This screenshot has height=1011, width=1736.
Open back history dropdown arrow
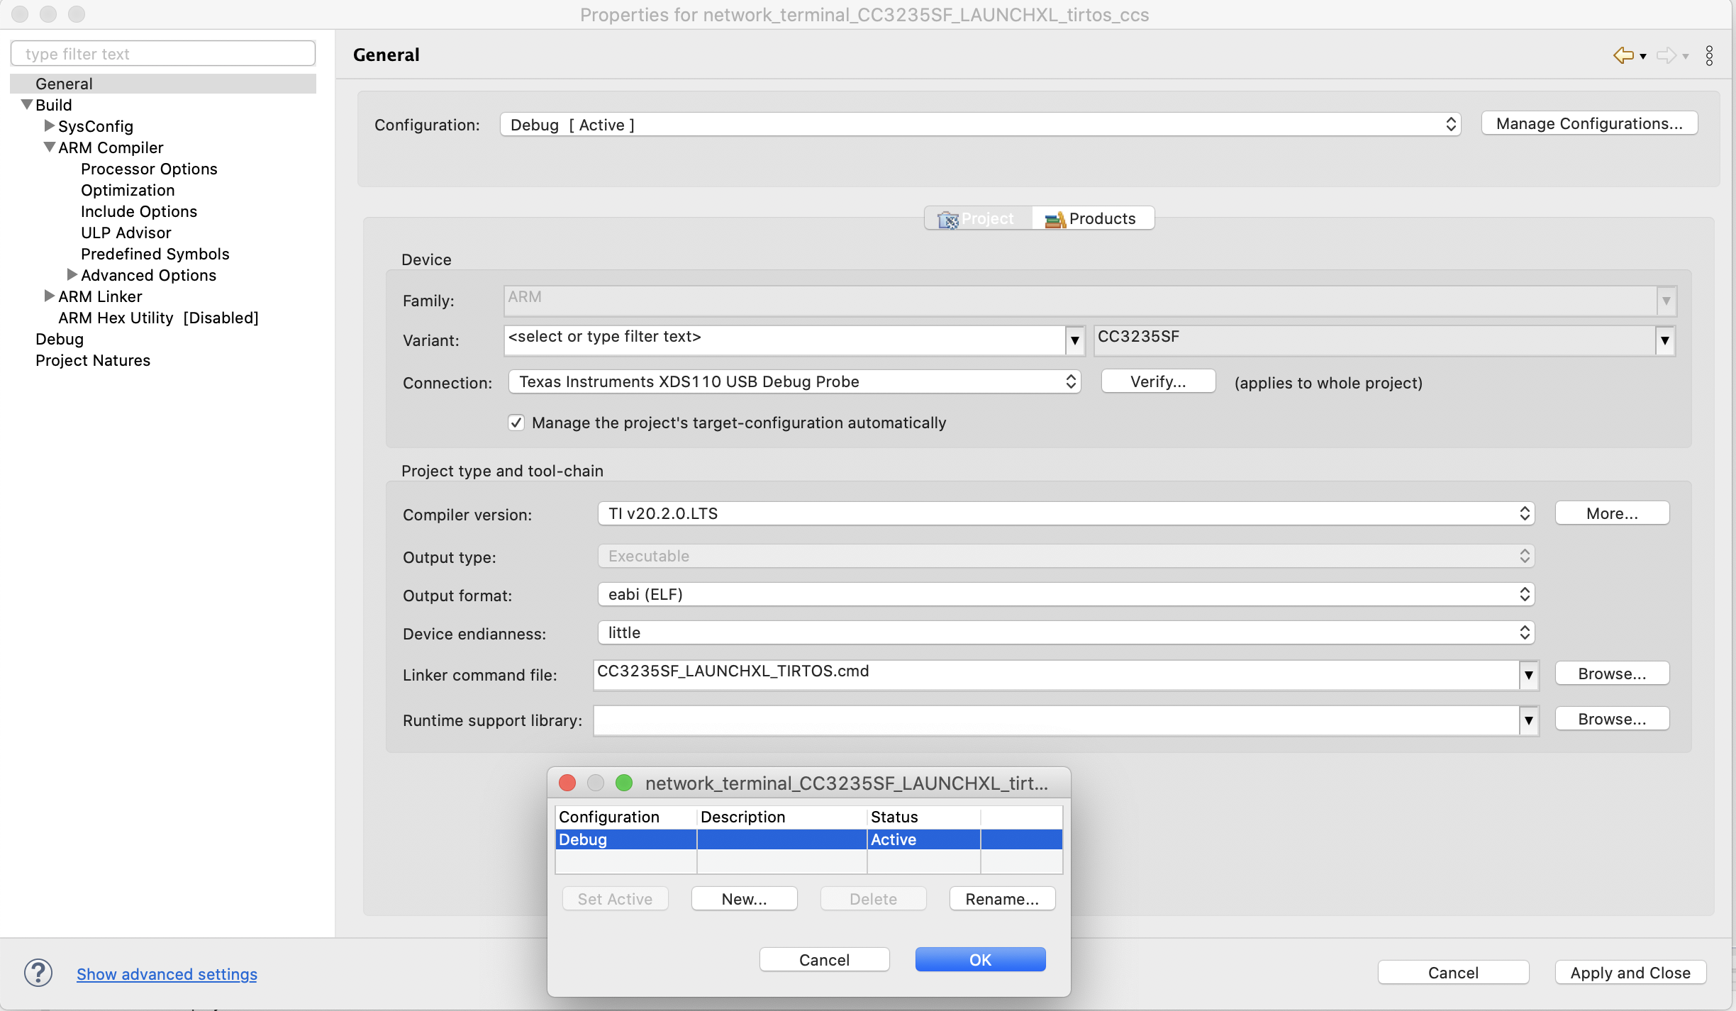click(1643, 57)
